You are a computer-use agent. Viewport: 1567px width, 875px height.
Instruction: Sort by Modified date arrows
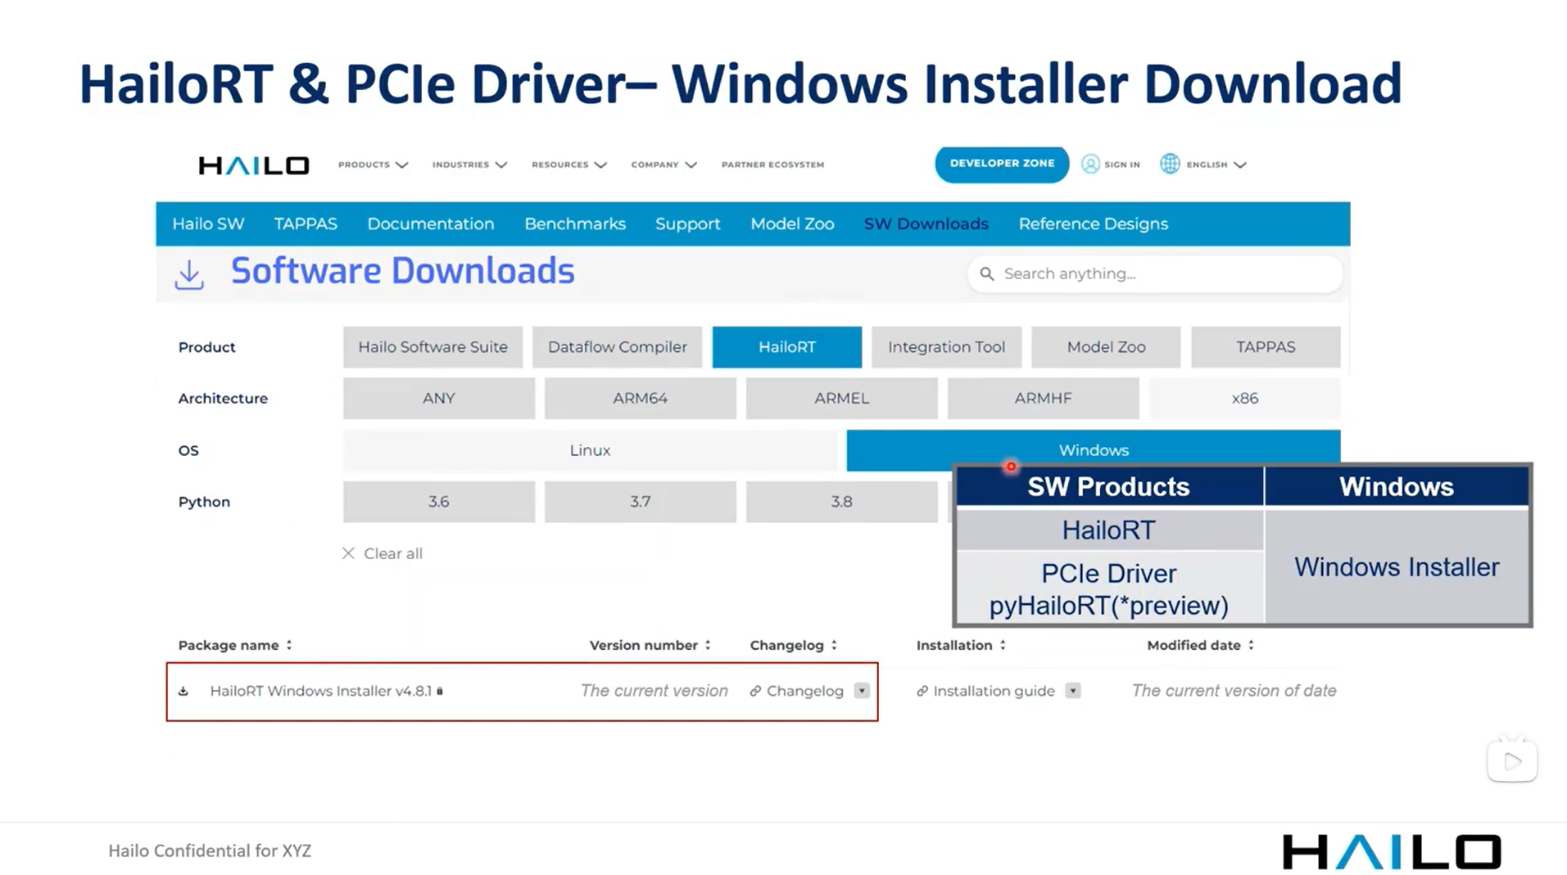click(1251, 645)
